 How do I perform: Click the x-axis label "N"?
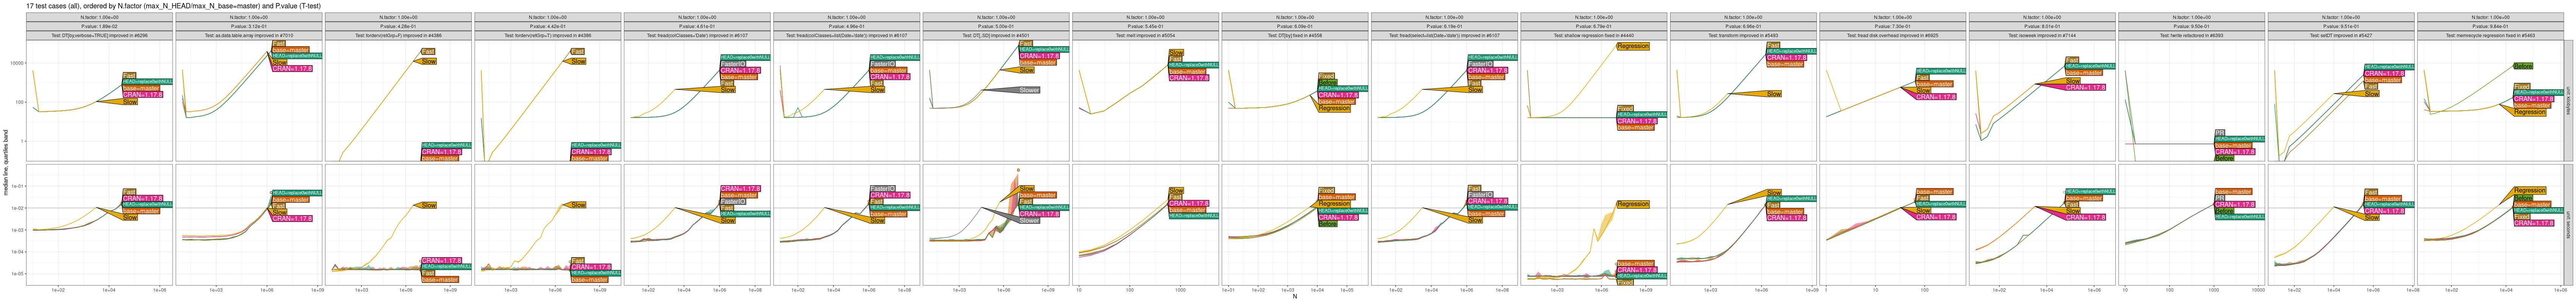pyautogui.click(x=1294, y=296)
